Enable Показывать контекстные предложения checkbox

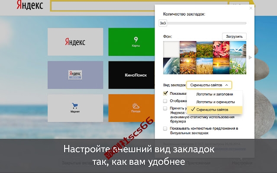click(x=165, y=128)
